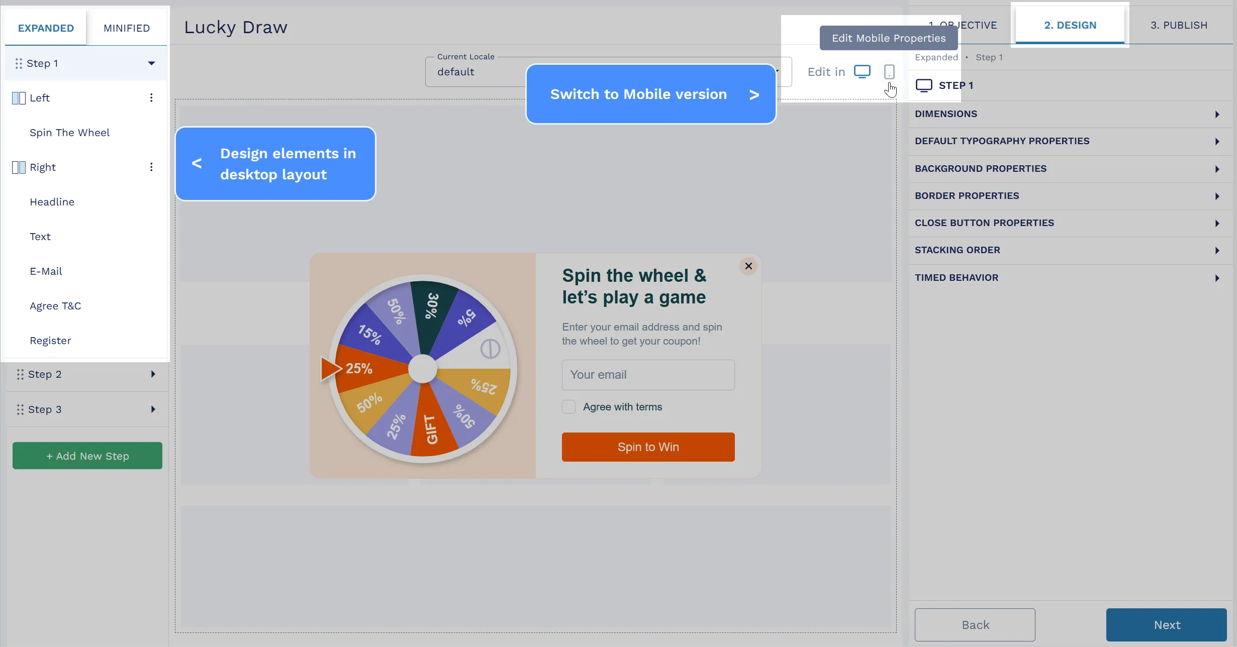Screen dimensions: 1237x647
Task: Enable the EXPANDED layout view
Action: coord(45,28)
